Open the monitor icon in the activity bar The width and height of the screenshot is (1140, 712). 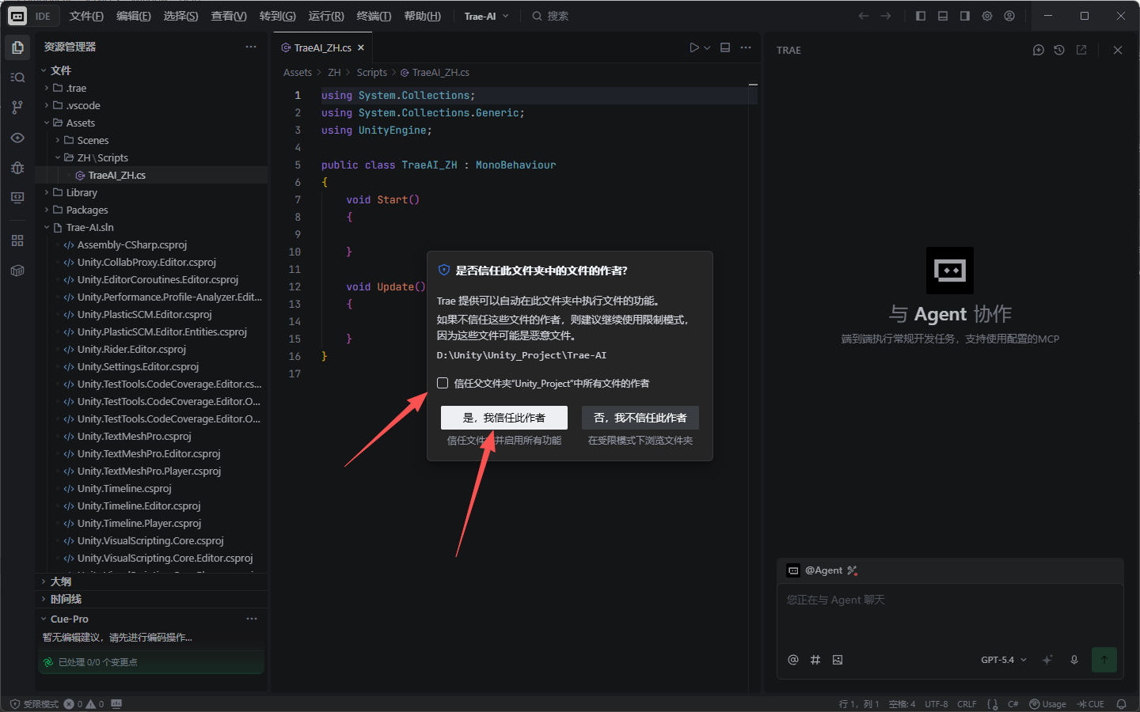tap(17, 198)
